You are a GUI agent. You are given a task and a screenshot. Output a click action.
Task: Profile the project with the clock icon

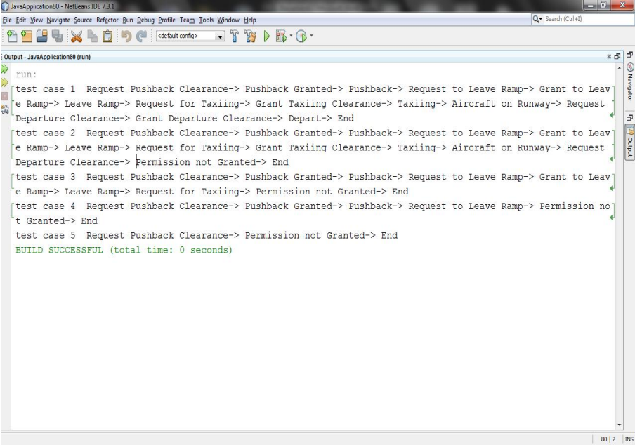(x=301, y=36)
